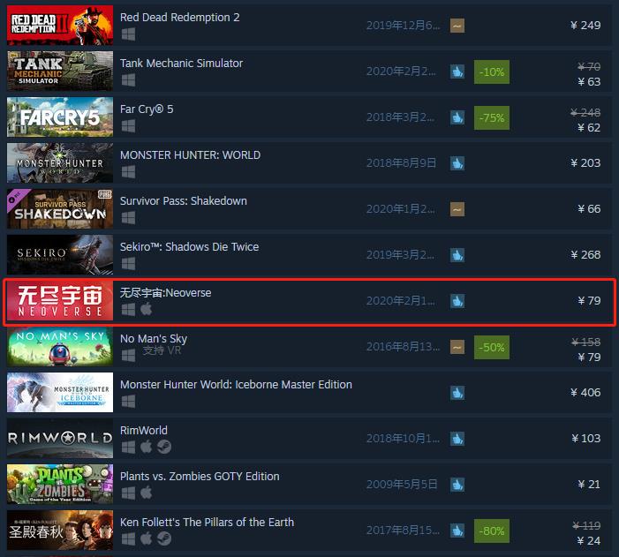Image resolution: width=619 pixels, height=557 pixels.
Task: Open Monster Hunter World: Iceborne Master Edition title
Action: 236,385
